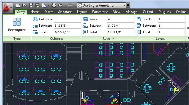Open the application menu dropdown arrow
This screenshot has height=105, width=189.
tap(11, 8)
